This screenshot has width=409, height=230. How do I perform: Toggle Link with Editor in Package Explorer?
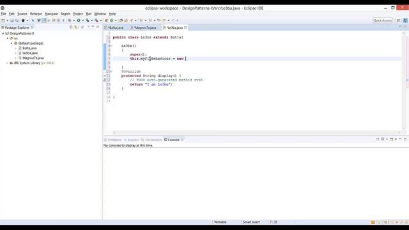pos(76,27)
